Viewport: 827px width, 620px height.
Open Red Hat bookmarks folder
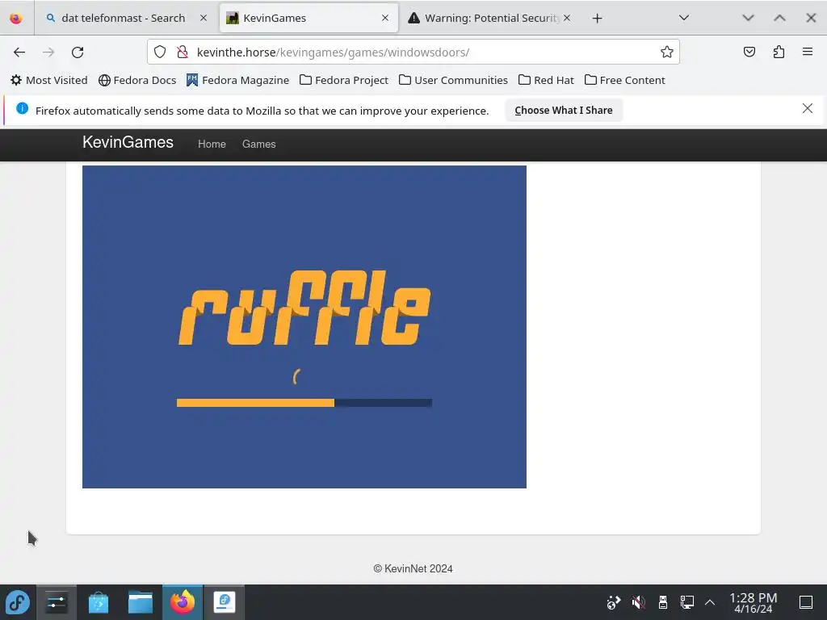click(546, 80)
